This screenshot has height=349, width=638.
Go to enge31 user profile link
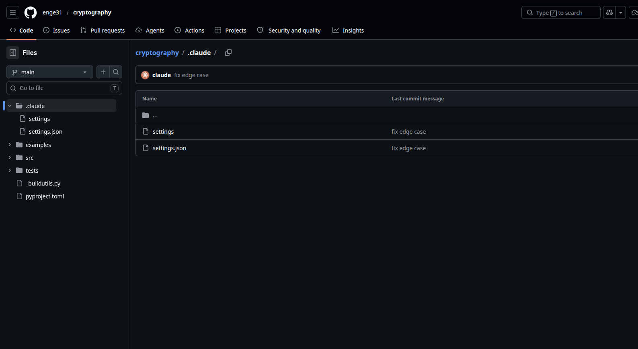(x=52, y=12)
